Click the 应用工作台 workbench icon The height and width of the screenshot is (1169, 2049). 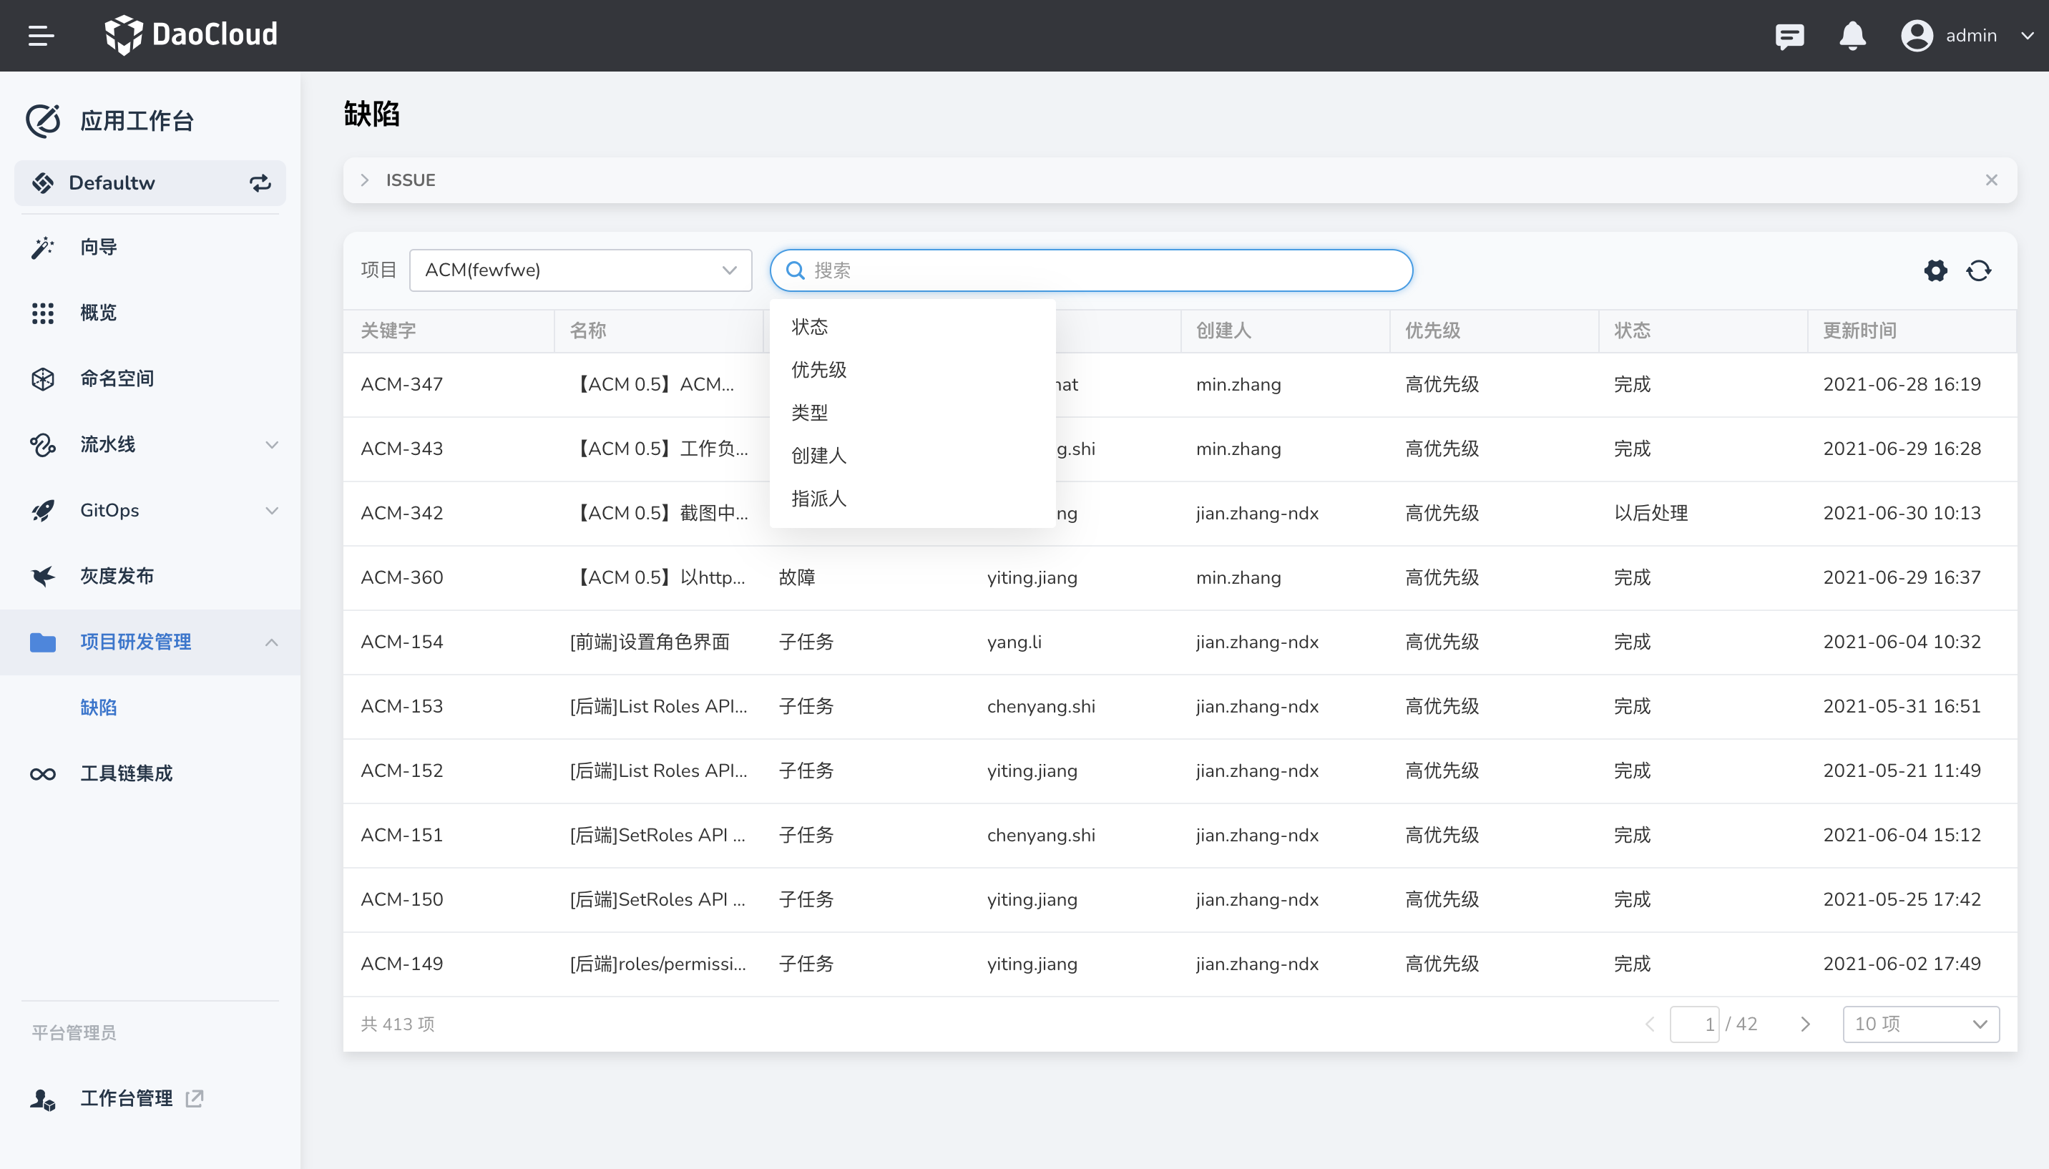42,120
